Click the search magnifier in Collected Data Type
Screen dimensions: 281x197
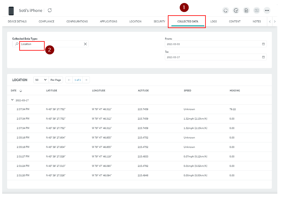click(17, 44)
